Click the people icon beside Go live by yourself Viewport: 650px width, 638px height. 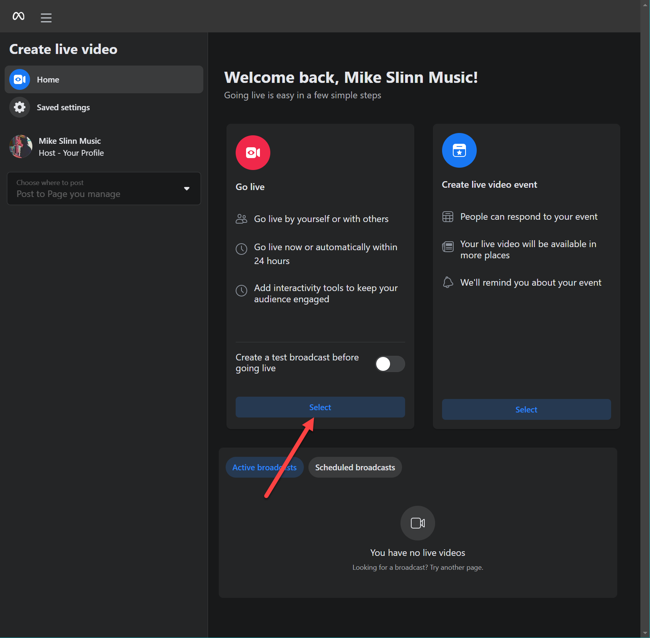(x=241, y=219)
